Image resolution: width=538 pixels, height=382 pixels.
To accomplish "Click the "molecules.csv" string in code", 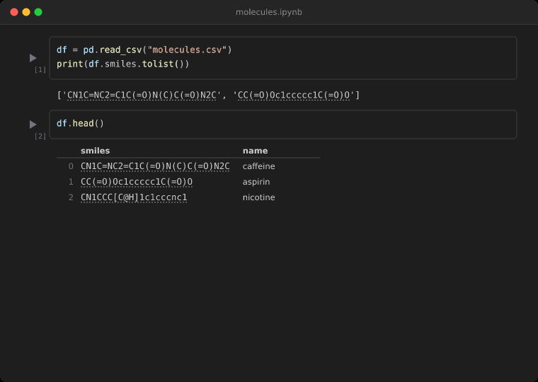I will click(187, 50).
